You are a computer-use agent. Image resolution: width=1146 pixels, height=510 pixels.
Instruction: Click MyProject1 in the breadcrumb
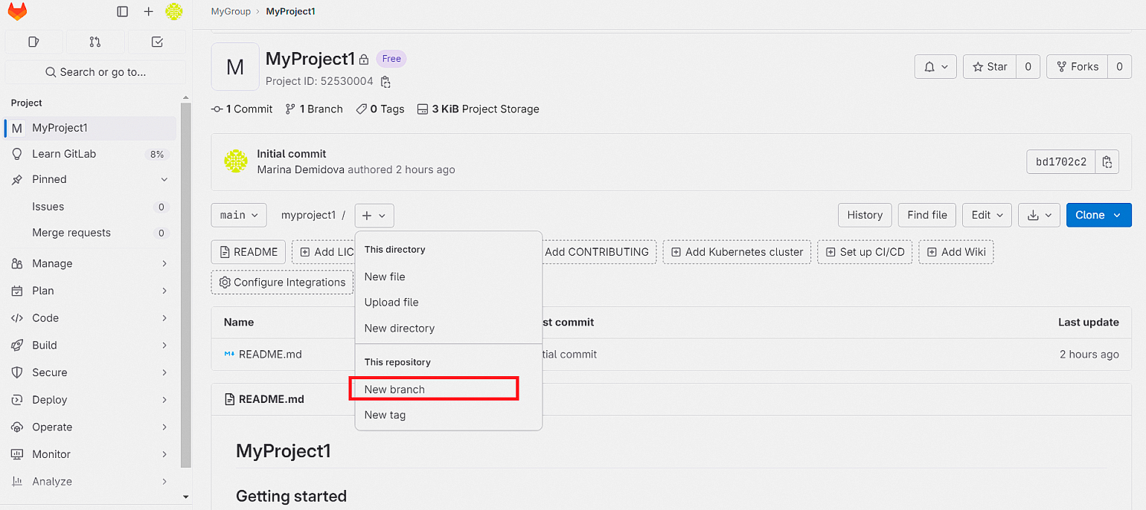(290, 11)
